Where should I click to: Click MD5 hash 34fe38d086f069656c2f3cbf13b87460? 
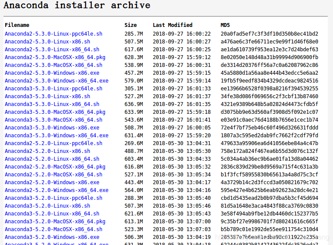click(269, 96)
